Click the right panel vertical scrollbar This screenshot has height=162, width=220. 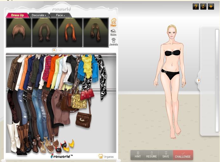pyautogui.click(x=217, y=79)
